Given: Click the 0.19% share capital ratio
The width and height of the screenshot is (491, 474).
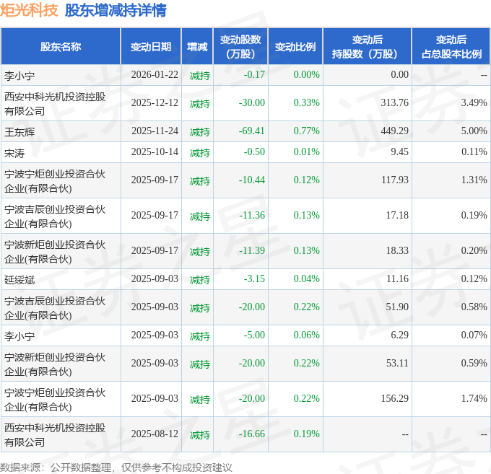Looking at the screenshot, I should (x=474, y=215).
